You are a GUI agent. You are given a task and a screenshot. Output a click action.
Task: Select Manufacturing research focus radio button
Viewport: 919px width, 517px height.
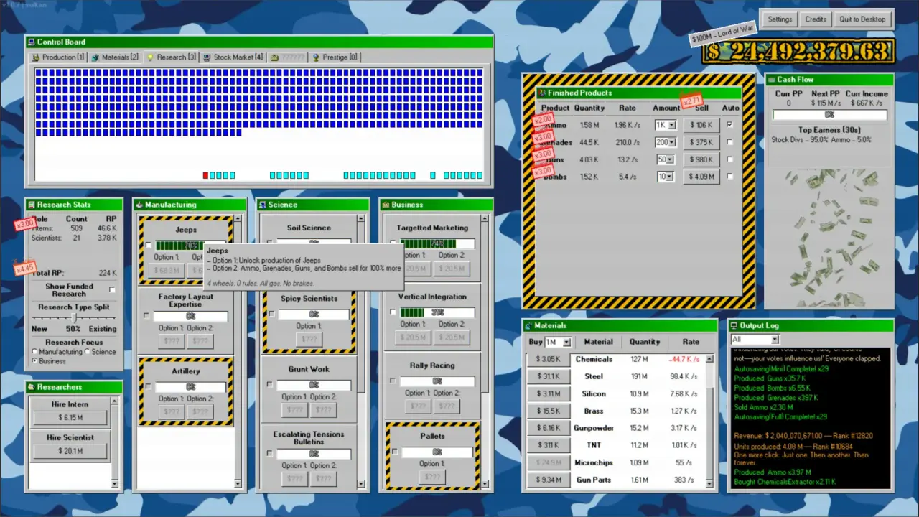(35, 352)
